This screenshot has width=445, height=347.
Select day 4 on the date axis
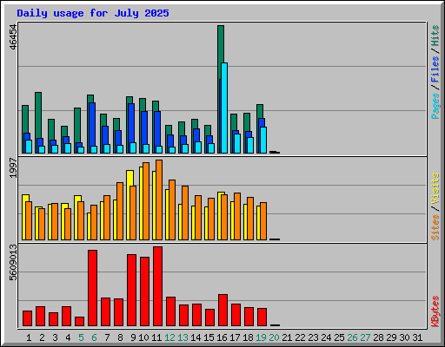point(68,337)
